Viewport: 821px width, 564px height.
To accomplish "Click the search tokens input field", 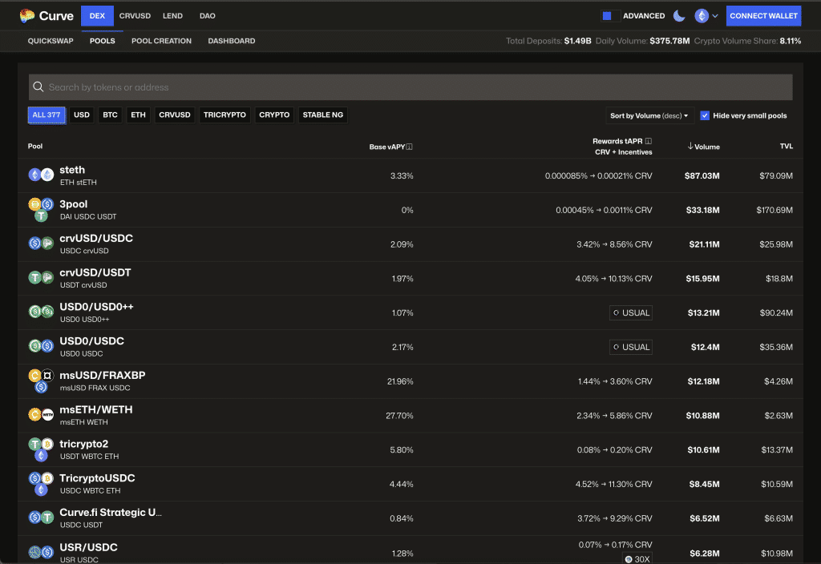I will [x=241, y=87].
